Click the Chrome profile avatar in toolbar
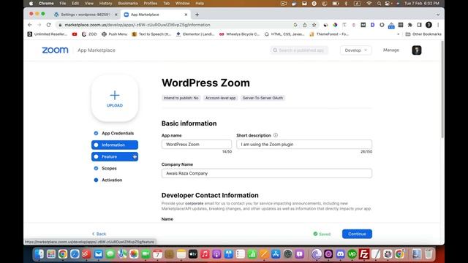Image resolution: width=468 pixels, height=263 pixels. point(429,25)
